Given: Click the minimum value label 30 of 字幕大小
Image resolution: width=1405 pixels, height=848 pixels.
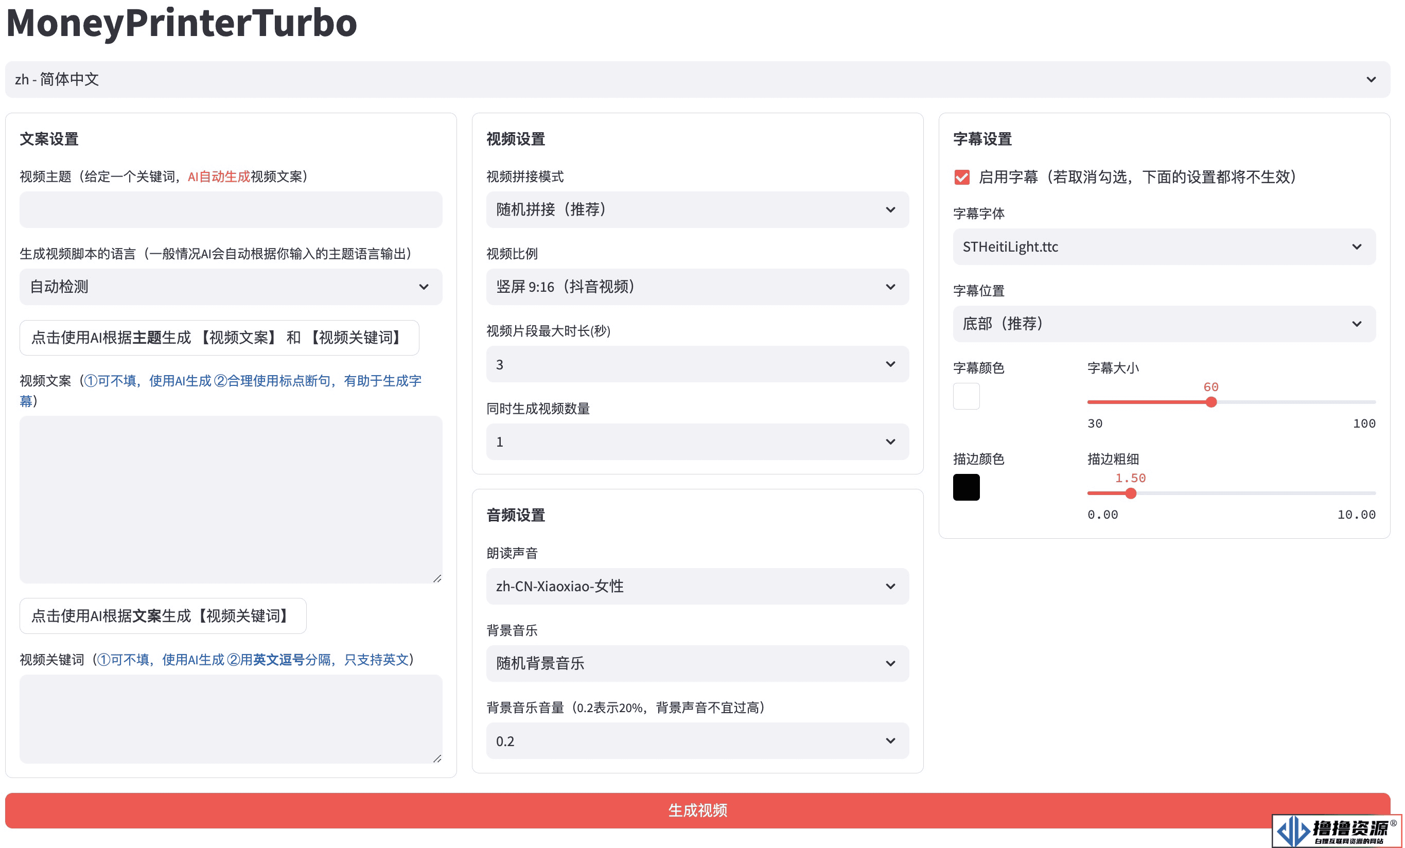Looking at the screenshot, I should tap(1095, 423).
